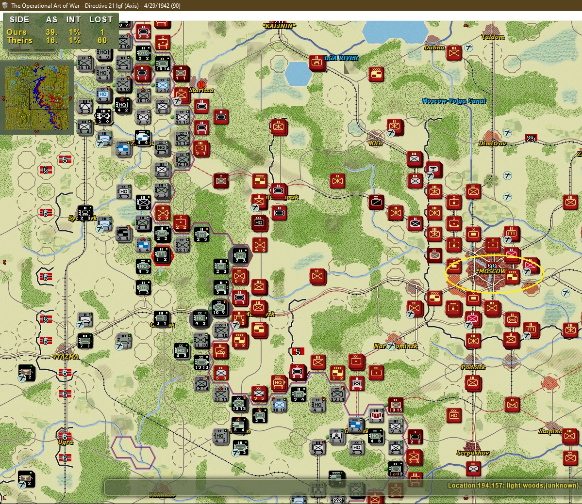582x504 pixels.
Task: Select the selected German unit with red hex outline
Action: click(x=162, y=255)
